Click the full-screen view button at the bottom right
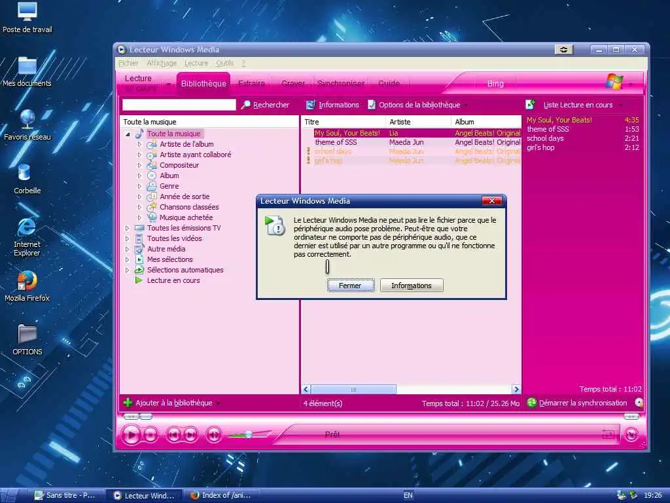 pos(608,435)
